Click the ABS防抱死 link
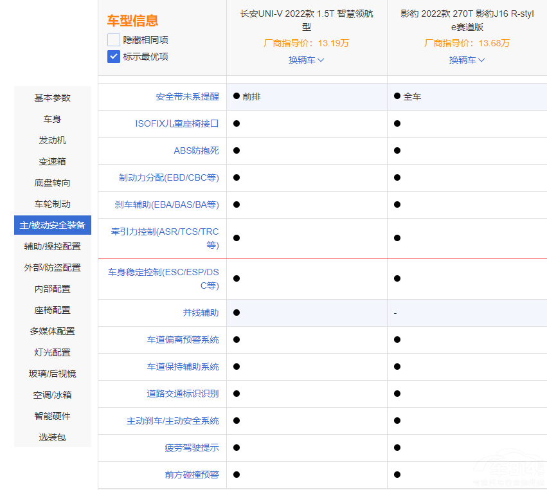Image resolution: width=547 pixels, height=490 pixels. click(x=196, y=150)
